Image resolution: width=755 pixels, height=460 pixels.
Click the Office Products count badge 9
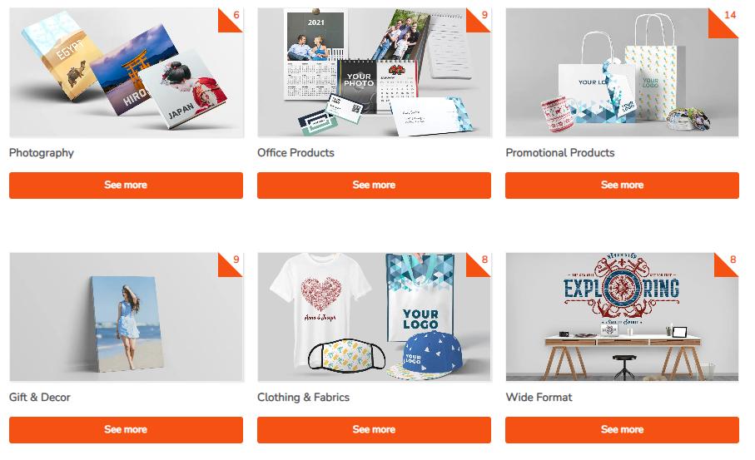[x=482, y=17]
